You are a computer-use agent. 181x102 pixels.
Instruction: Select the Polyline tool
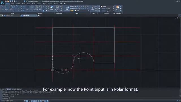7,8
